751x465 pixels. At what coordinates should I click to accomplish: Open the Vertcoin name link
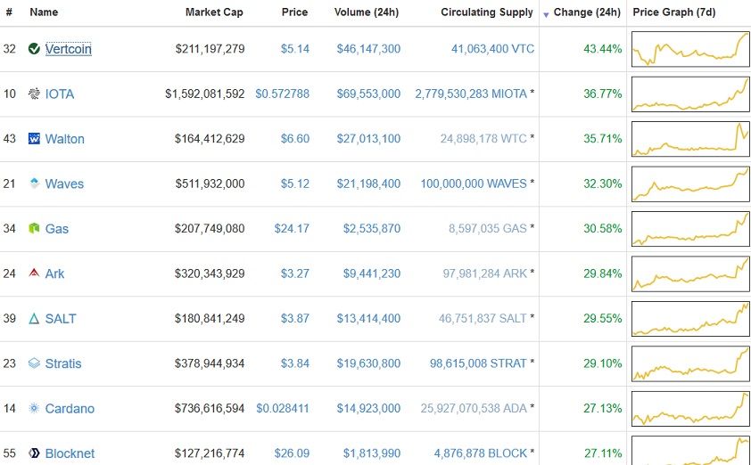point(68,49)
